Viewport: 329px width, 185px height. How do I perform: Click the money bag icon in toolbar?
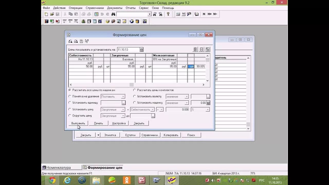(83, 21)
